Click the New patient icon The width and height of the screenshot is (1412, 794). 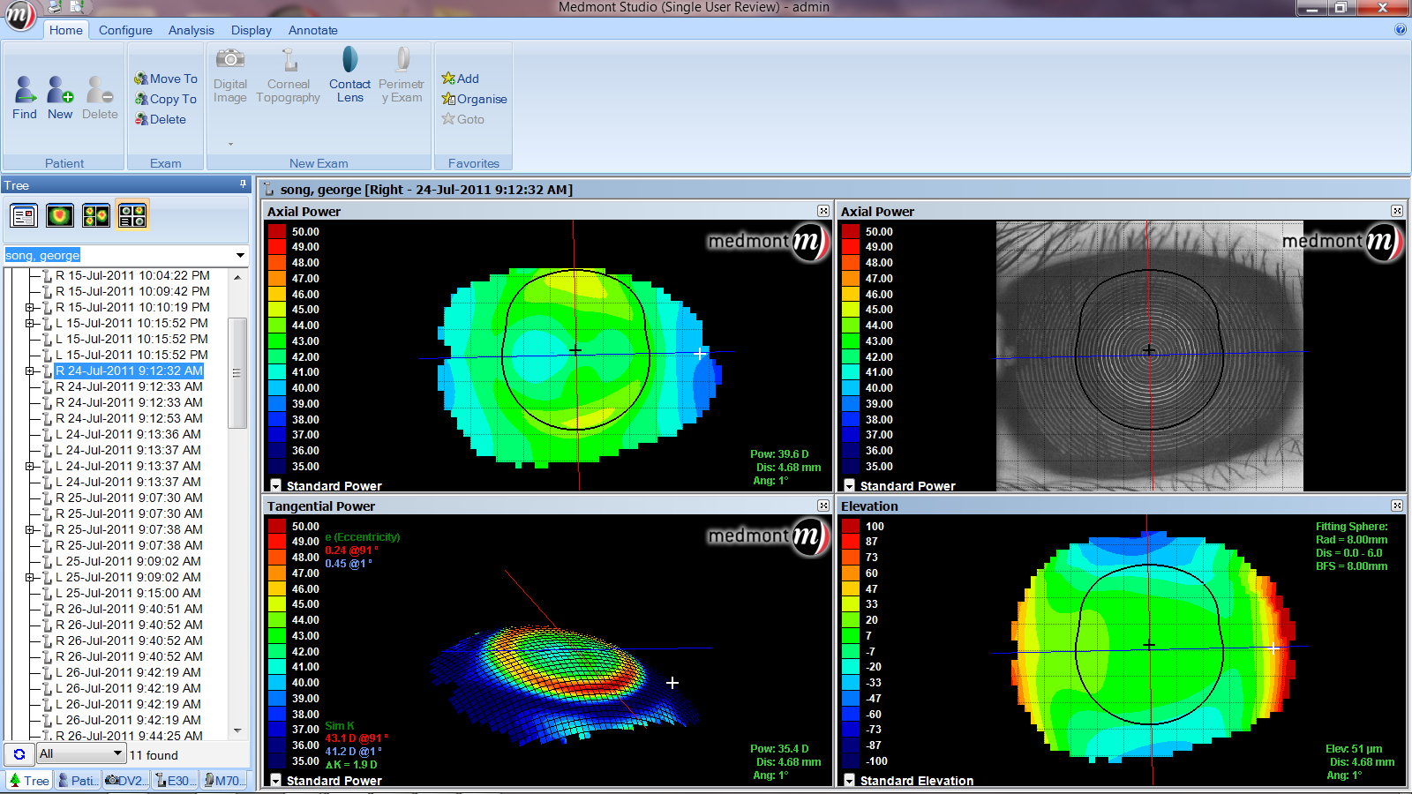(x=60, y=97)
